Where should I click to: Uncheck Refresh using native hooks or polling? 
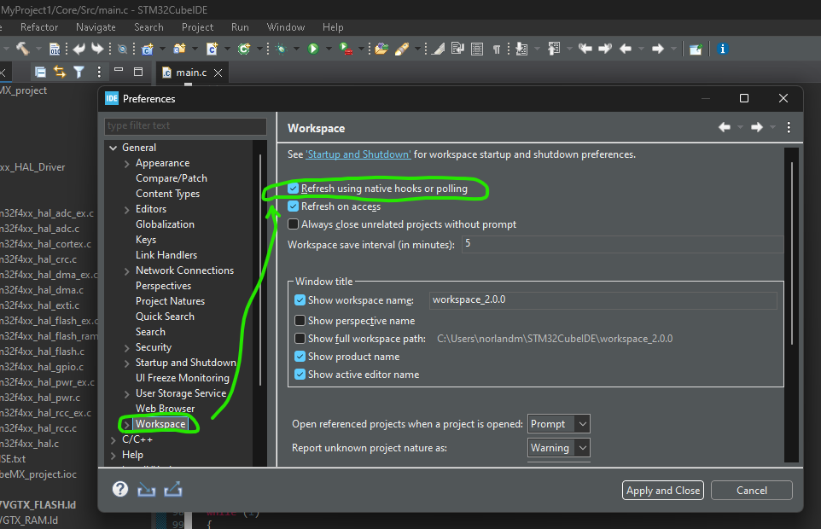294,189
